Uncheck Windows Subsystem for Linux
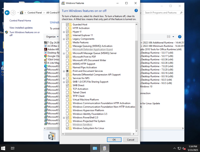Viewport: 200px width, 152px height. pos(67,128)
